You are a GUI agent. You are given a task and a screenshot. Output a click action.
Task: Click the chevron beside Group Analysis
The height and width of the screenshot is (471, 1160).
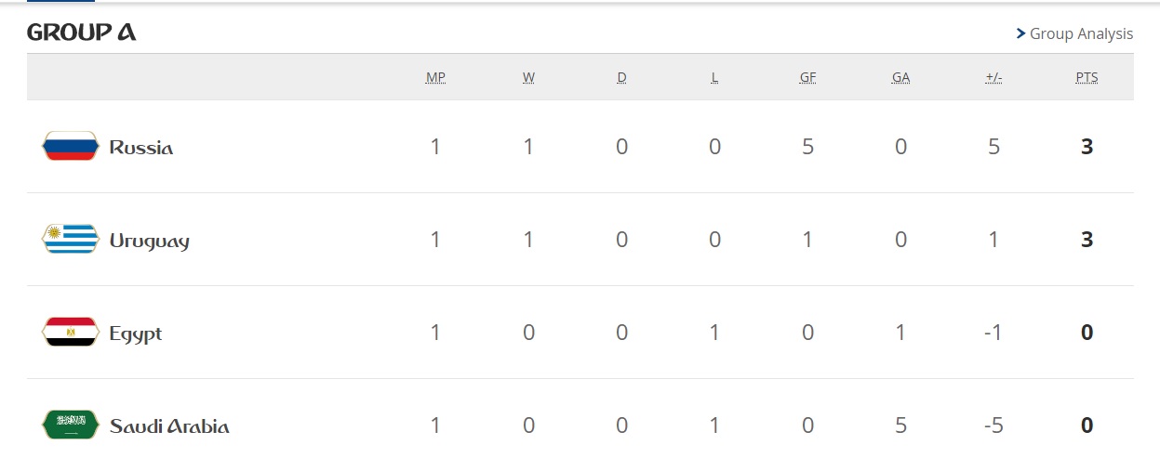tap(1020, 33)
